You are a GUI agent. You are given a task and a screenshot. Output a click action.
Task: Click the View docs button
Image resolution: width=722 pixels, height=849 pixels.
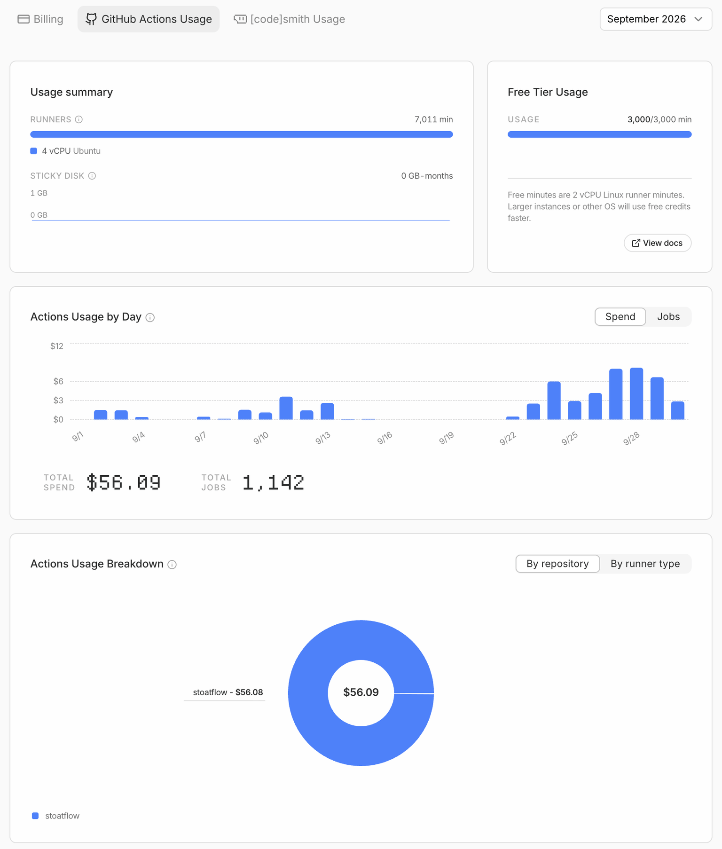click(658, 243)
